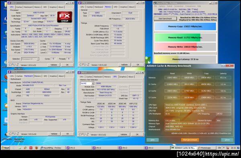This screenshot has width=241, height=158.
Task: Click OK in Memory CPU-Z window
Action: click(138, 65)
